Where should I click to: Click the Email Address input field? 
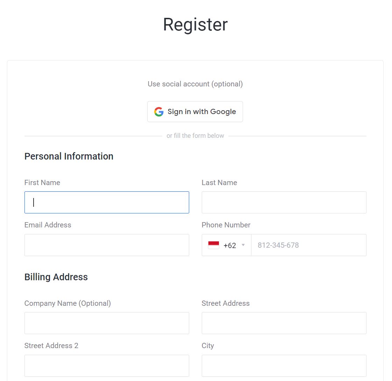pos(107,245)
